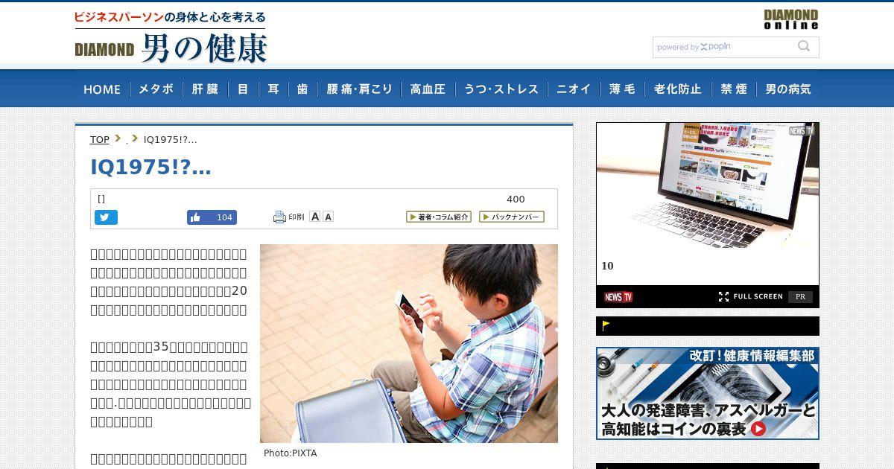Open the メタボ navigation item
The height and width of the screenshot is (469, 894).
156,89
